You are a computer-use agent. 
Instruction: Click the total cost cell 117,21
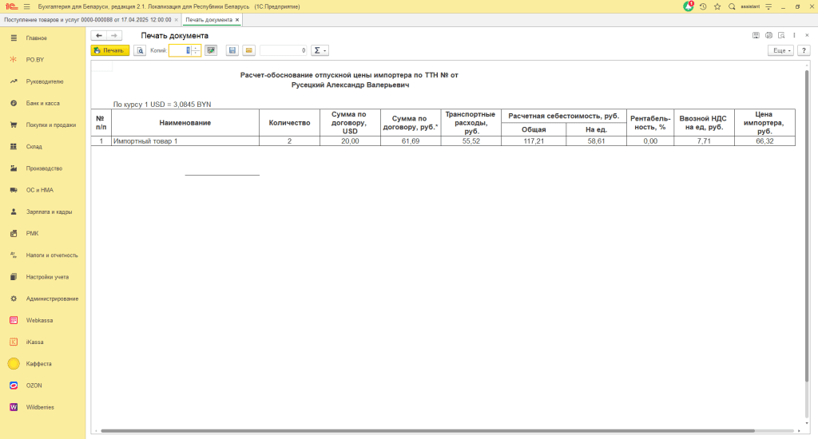[x=534, y=141]
